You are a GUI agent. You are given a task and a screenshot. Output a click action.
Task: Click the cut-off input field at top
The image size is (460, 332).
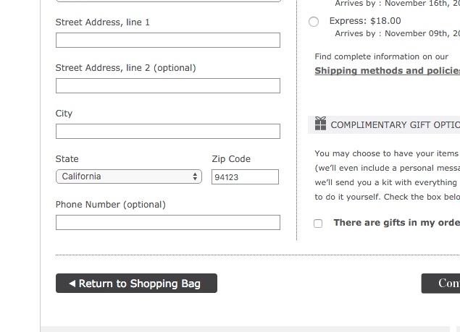point(167,1)
